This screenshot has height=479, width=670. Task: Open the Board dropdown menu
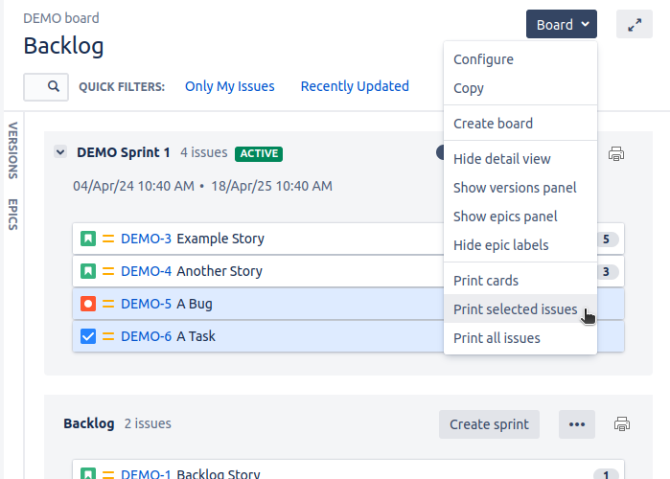[x=561, y=25]
